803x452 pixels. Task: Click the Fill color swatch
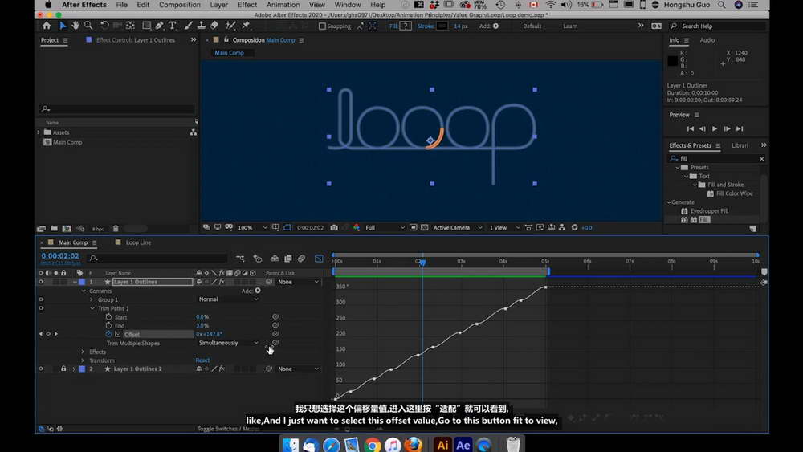(x=406, y=26)
